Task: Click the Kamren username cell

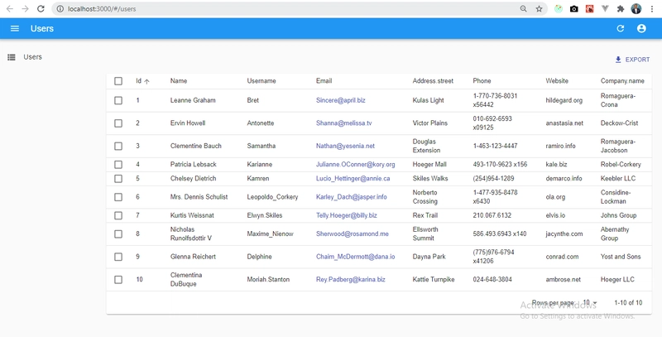Action: 258,179
